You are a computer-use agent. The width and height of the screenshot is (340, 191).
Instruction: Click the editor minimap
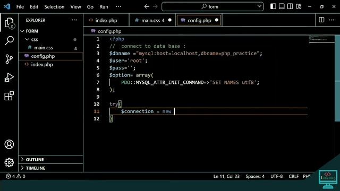321,40
